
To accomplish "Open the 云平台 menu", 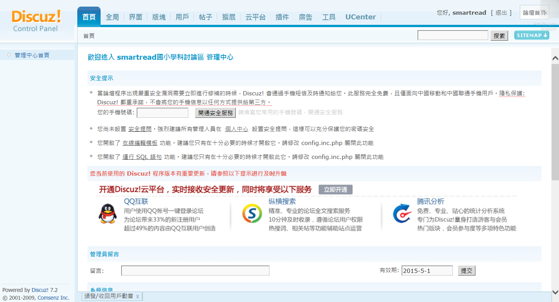I will [256, 17].
